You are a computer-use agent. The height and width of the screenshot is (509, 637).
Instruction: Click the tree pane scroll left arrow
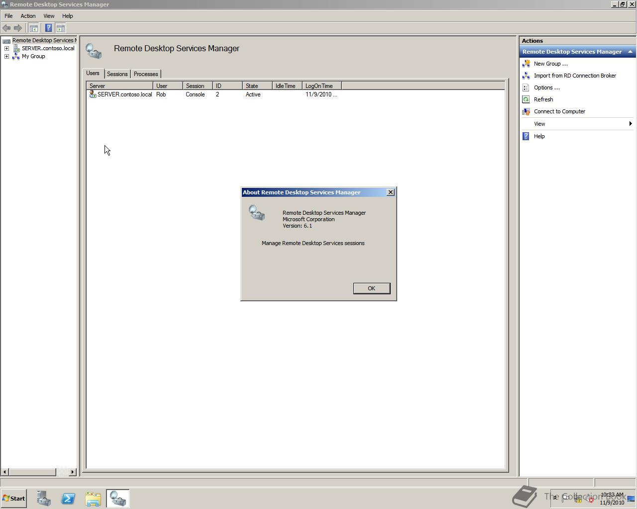5,472
